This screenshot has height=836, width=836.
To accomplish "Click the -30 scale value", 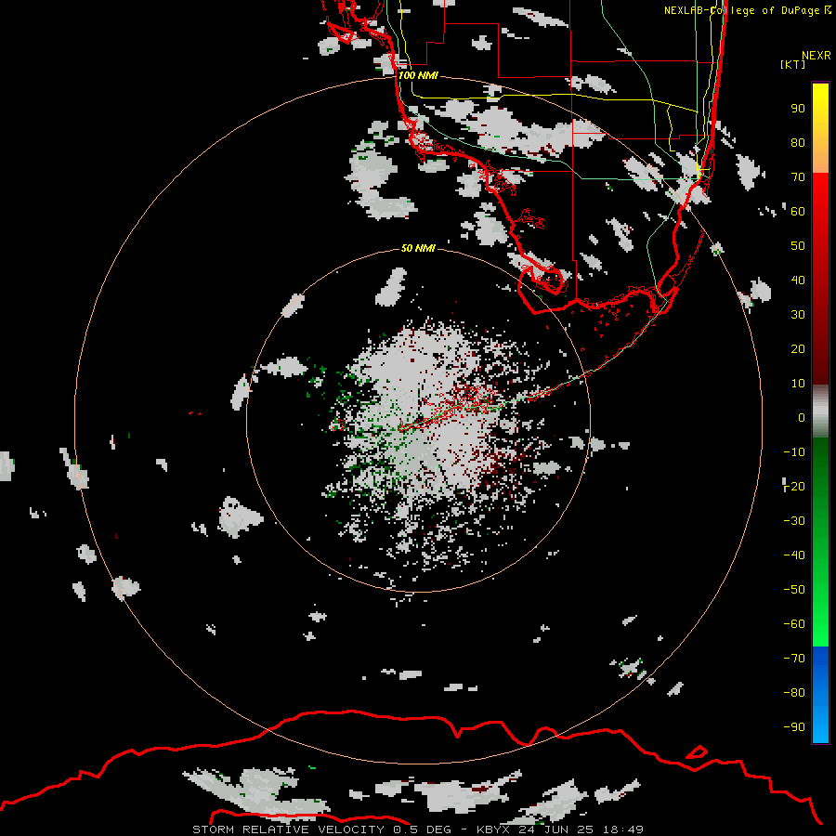I will (794, 521).
